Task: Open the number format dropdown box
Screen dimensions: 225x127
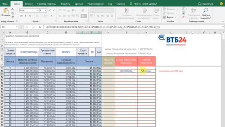Action: click(102, 10)
